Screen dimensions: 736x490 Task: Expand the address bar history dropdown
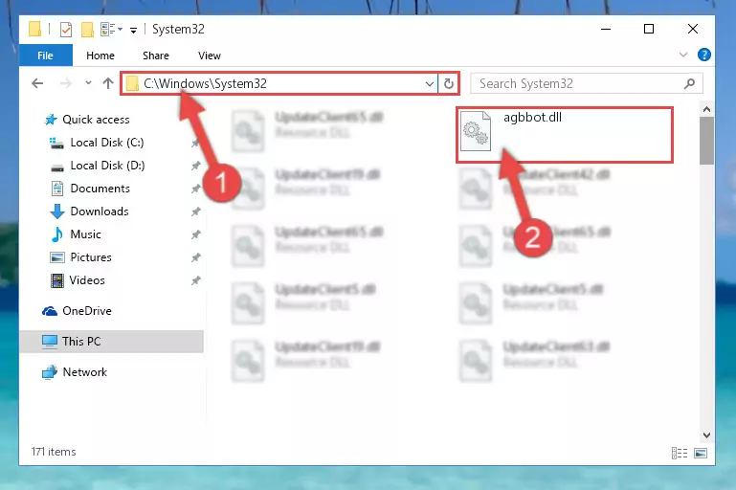click(429, 83)
